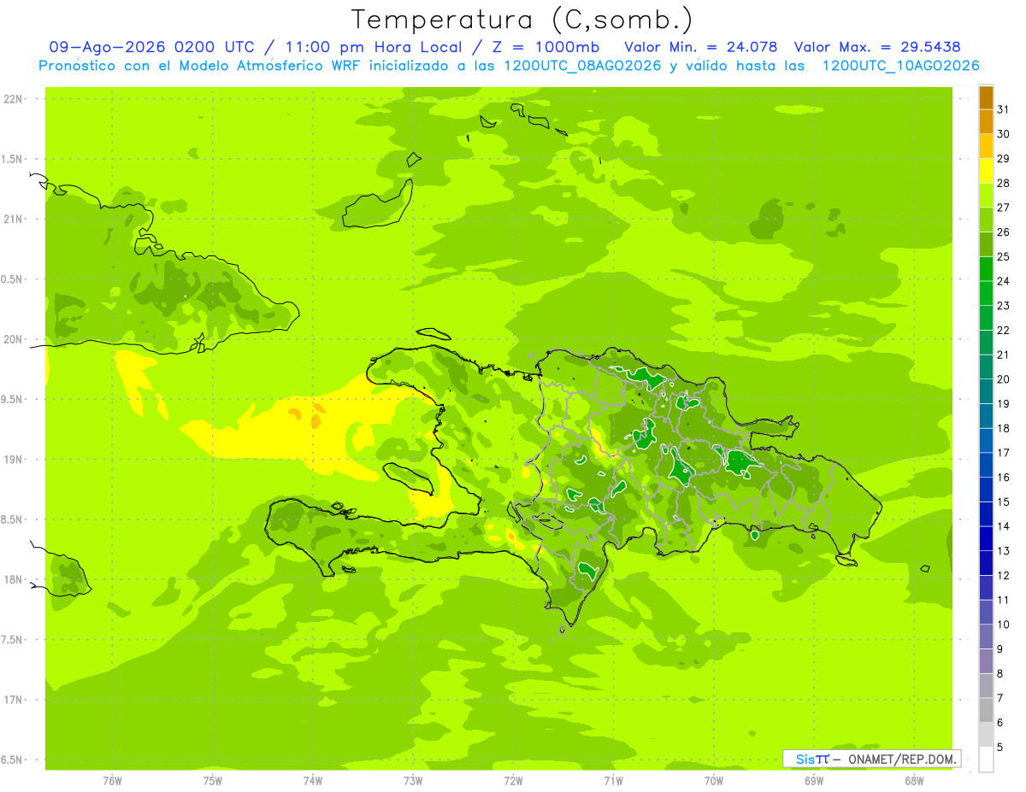
Task: Click the "74W" longitude axis label
Action: tap(313, 780)
